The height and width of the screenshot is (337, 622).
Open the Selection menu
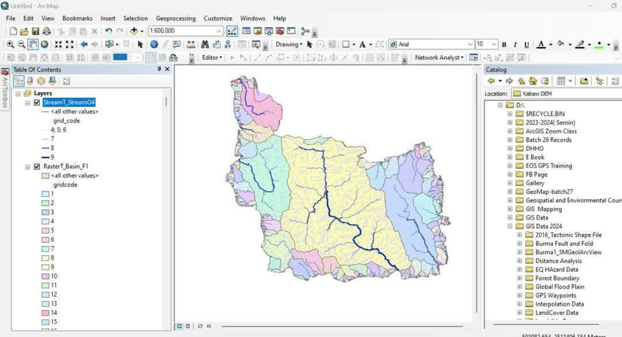(135, 18)
